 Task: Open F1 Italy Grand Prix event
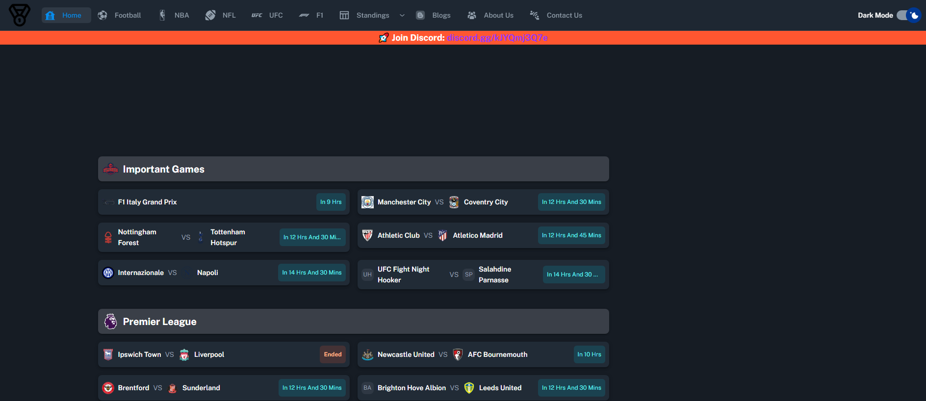[224, 202]
